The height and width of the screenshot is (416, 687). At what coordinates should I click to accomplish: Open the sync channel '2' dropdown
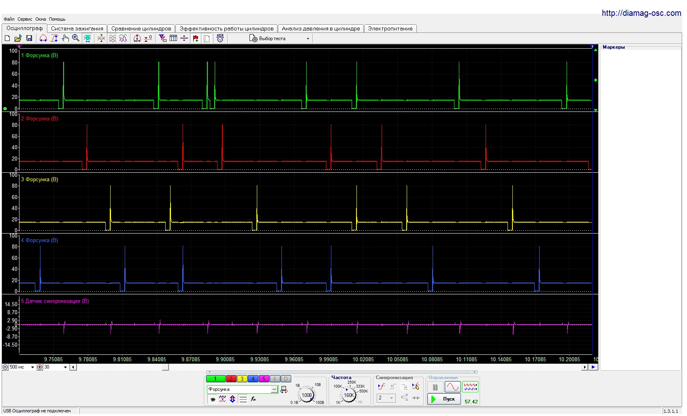[386, 398]
